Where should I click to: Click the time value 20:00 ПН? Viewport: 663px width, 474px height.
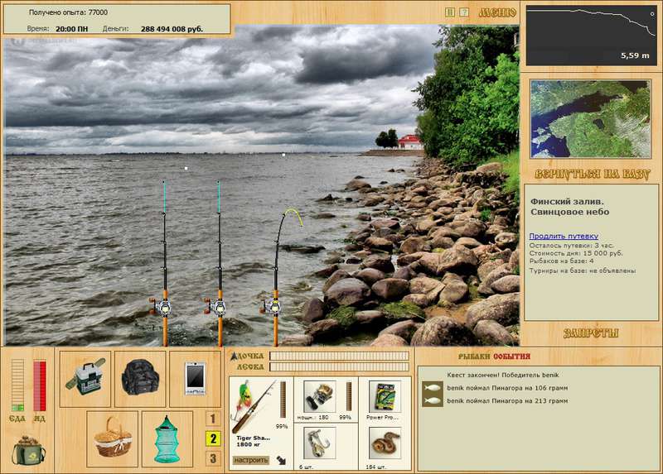tap(72, 29)
